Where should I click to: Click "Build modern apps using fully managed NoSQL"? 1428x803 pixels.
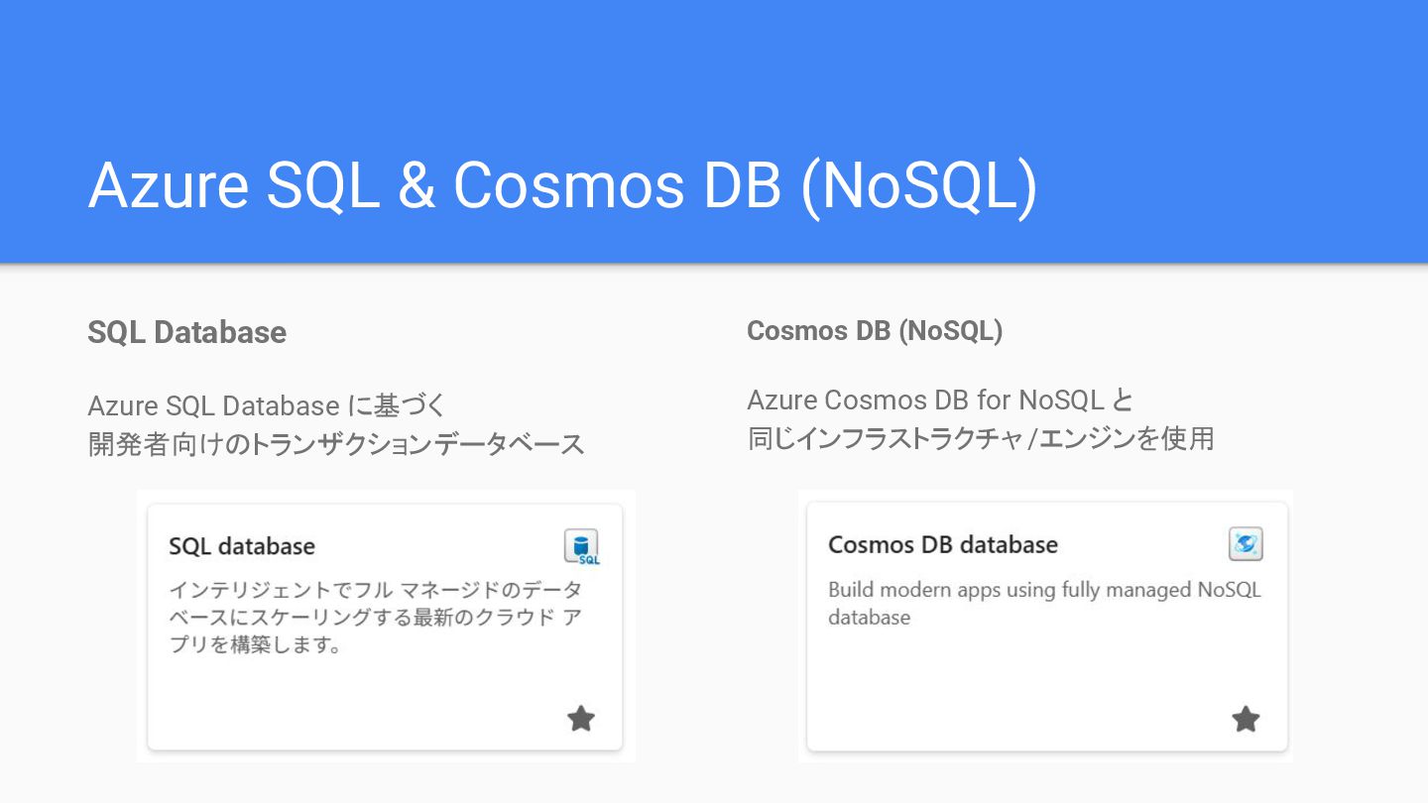[x=1044, y=590]
